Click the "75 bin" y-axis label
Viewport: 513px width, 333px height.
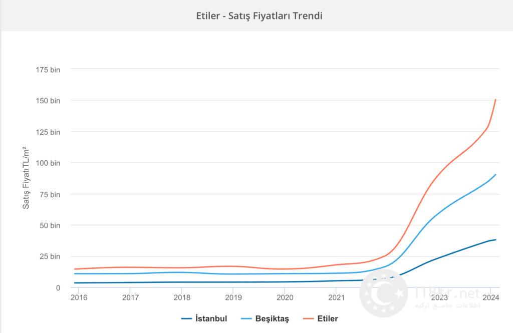click(x=50, y=194)
